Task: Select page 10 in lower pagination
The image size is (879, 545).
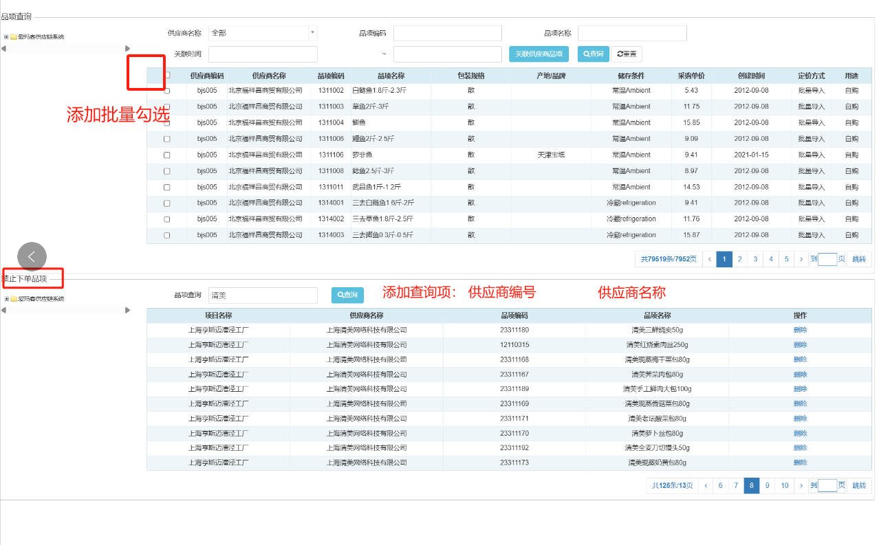Action: click(784, 485)
